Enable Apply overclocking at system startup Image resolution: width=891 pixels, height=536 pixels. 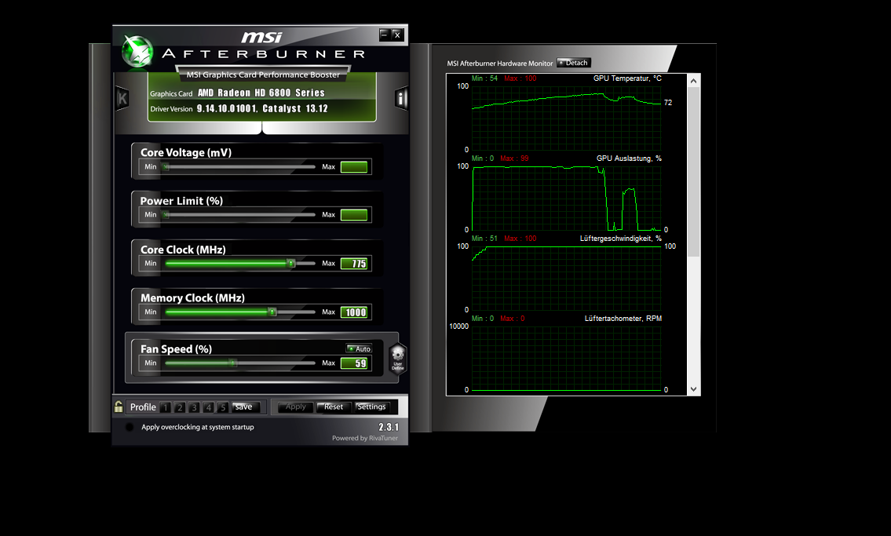click(x=130, y=427)
